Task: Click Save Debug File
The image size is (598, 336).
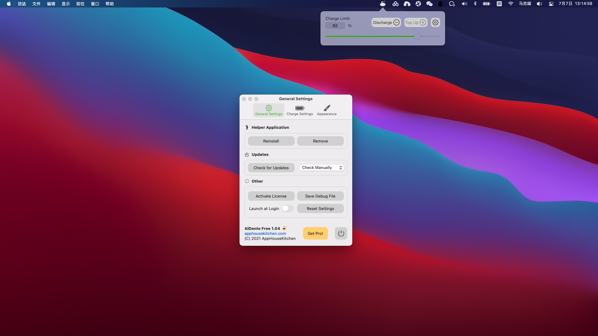Action: pyautogui.click(x=320, y=196)
